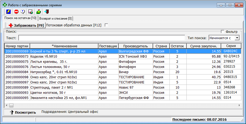Click the chart report toolbar icon

coord(31,12)
